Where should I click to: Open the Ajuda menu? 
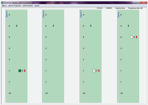(37, 5)
